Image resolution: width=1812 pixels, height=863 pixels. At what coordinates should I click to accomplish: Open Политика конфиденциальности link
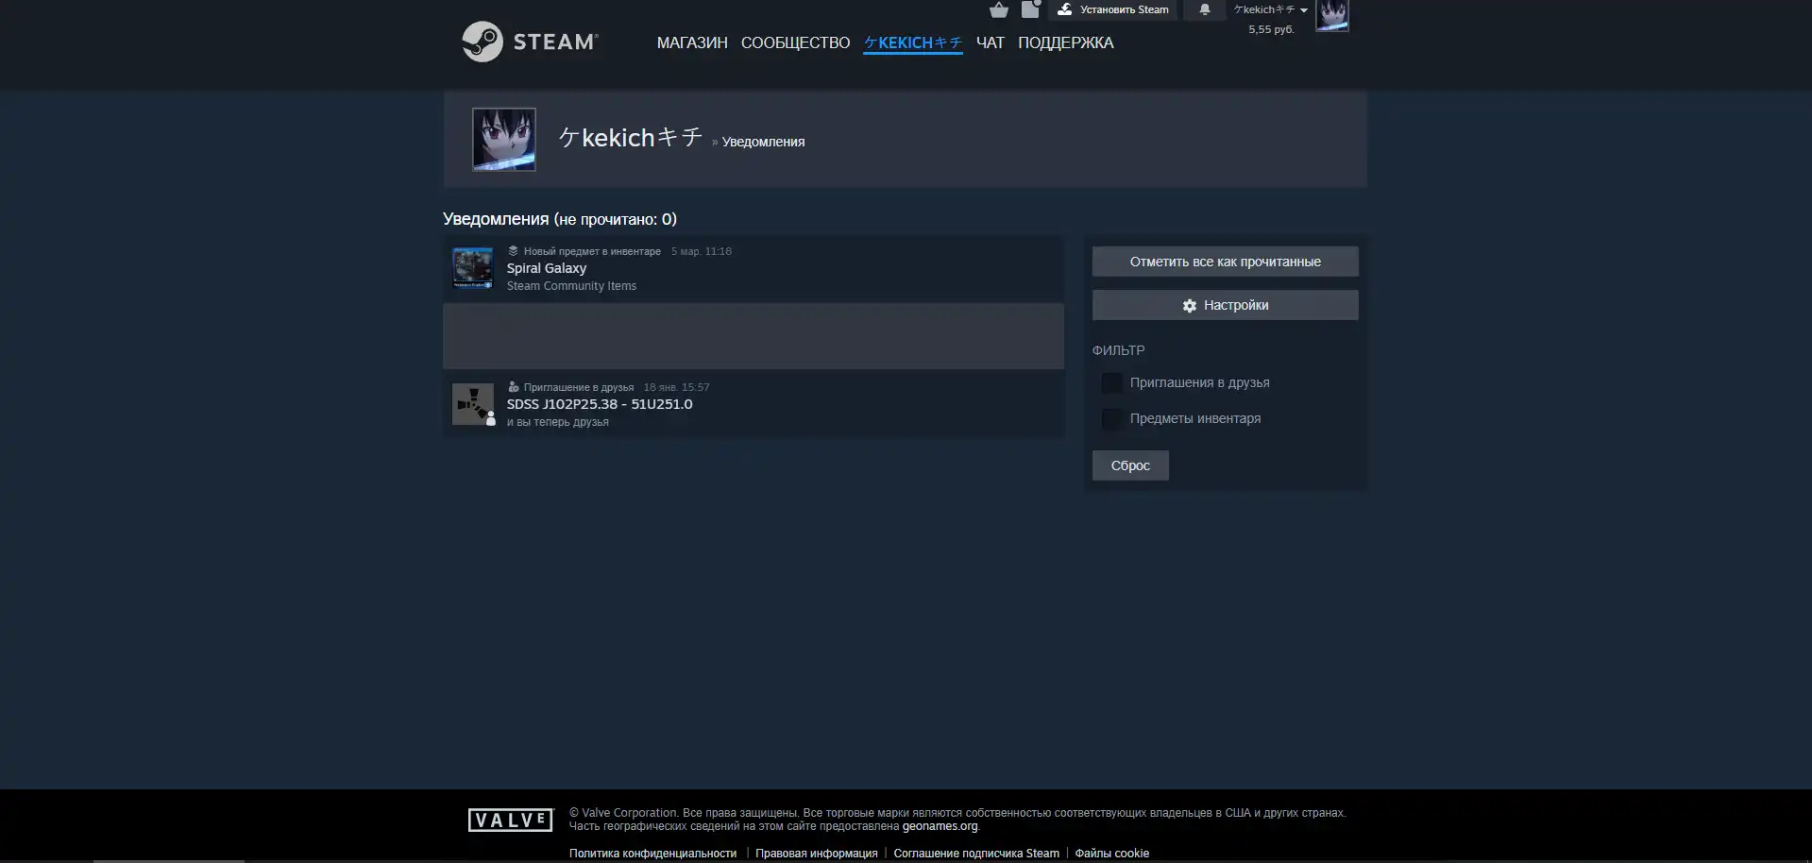point(652,854)
